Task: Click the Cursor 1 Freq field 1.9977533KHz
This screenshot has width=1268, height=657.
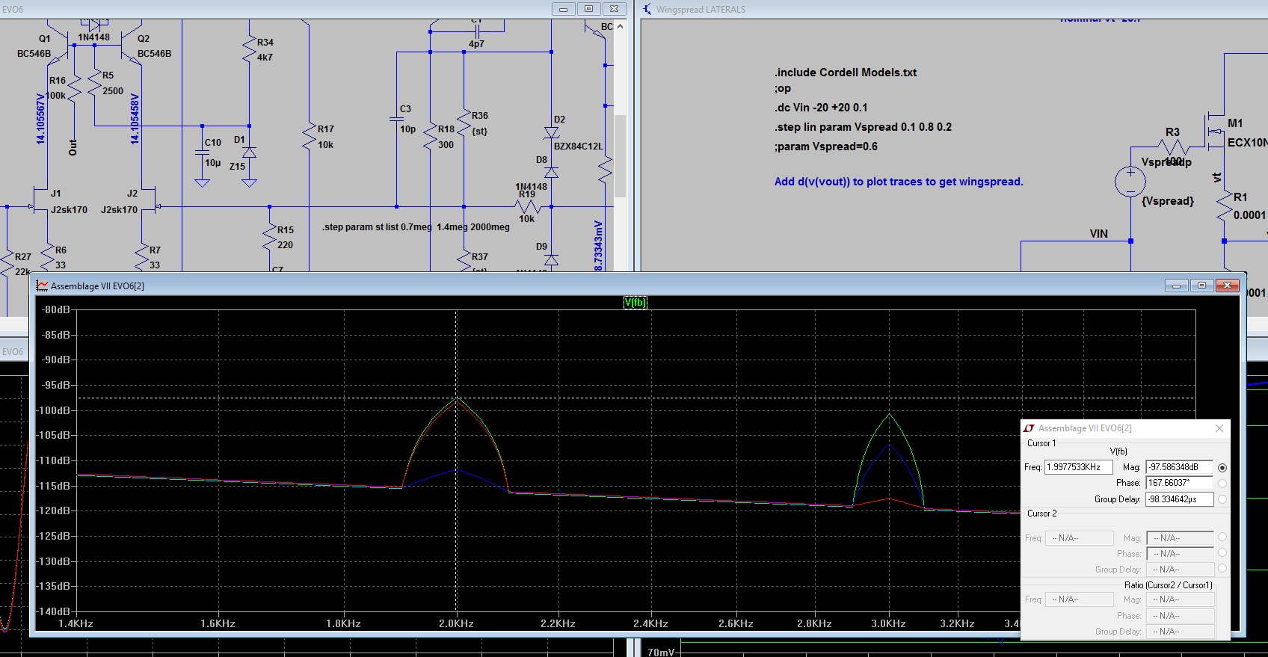Action: (1079, 467)
